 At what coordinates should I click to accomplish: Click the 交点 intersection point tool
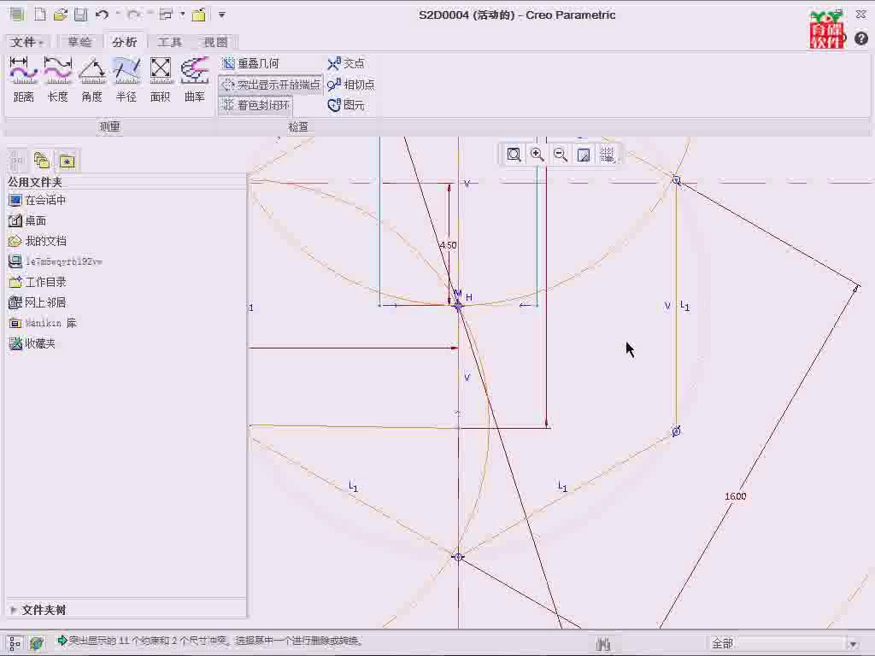346,63
